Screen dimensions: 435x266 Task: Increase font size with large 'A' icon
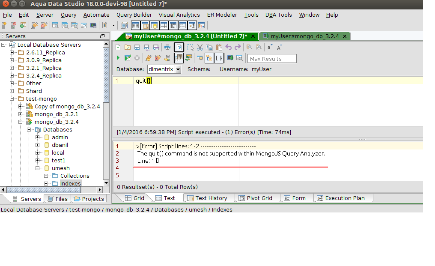point(279,47)
